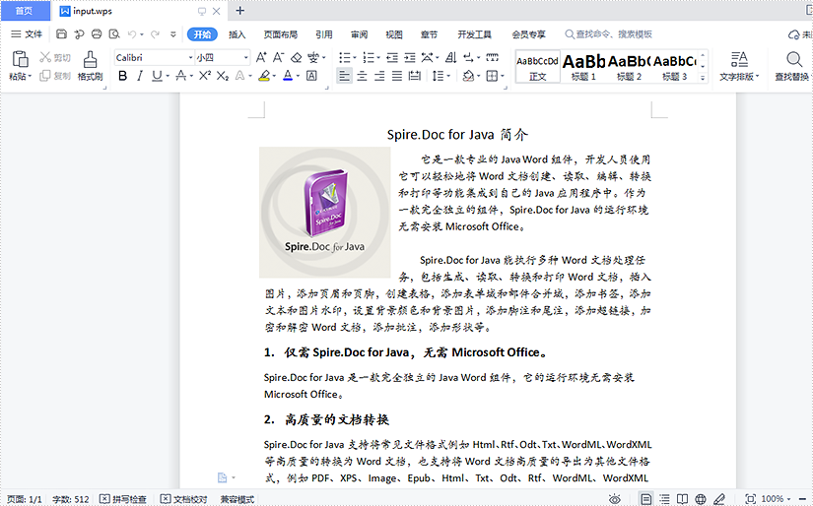Click the Cut scissors icon
Viewport: 813px width, 506px height.
(x=45, y=57)
